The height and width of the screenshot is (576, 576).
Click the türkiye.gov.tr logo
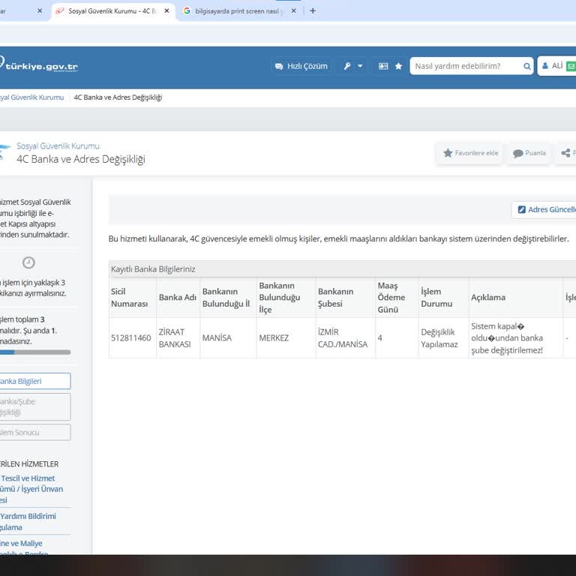(x=39, y=66)
